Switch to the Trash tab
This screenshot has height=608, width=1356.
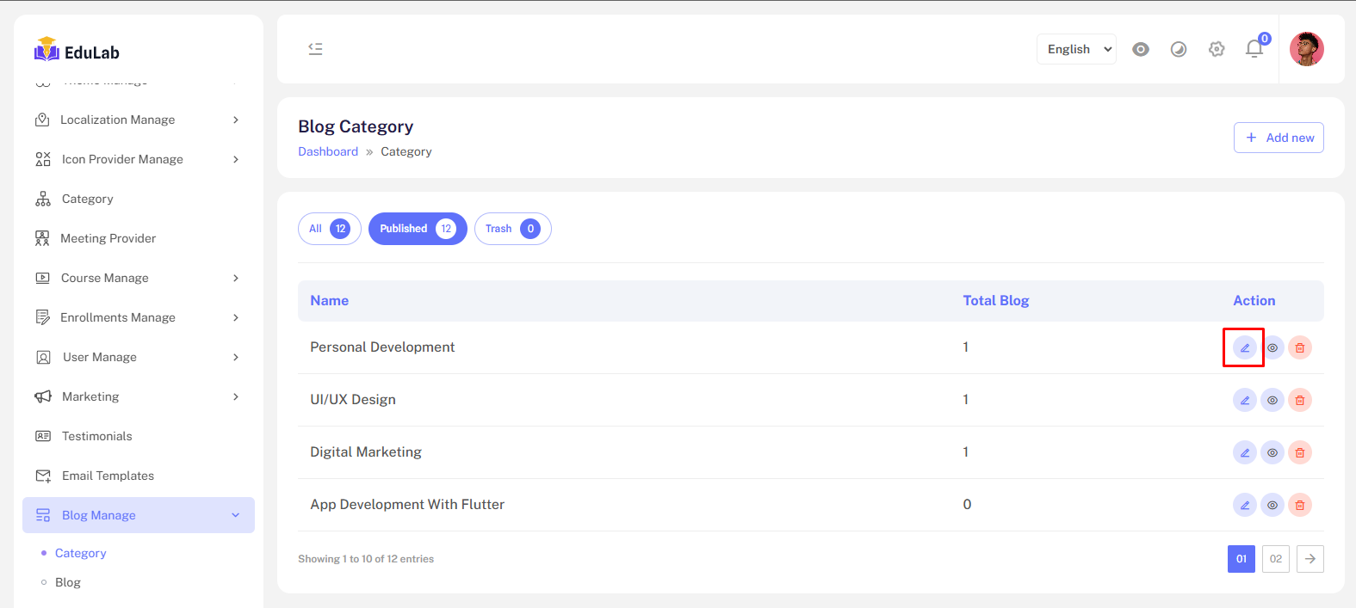coord(512,229)
